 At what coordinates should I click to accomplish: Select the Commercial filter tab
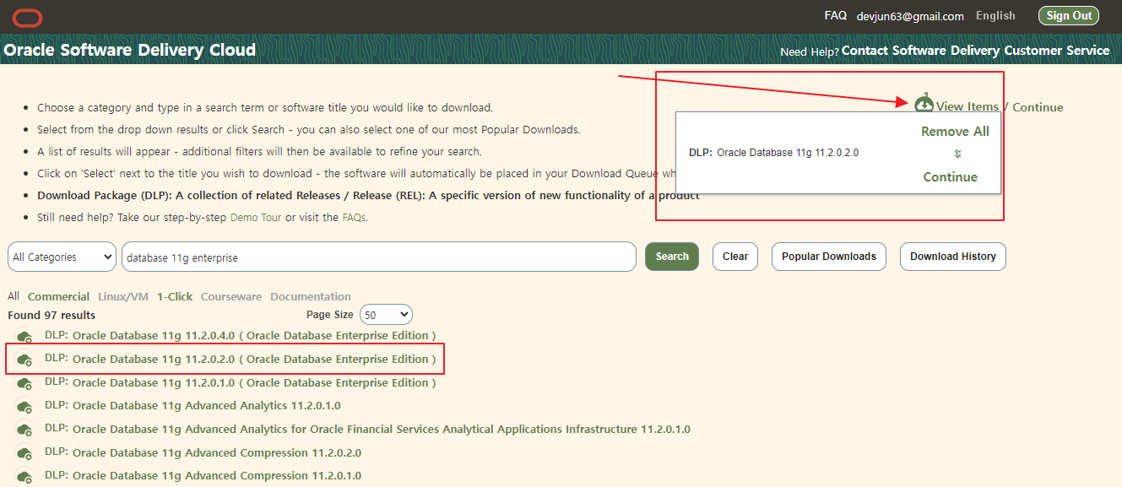(58, 296)
